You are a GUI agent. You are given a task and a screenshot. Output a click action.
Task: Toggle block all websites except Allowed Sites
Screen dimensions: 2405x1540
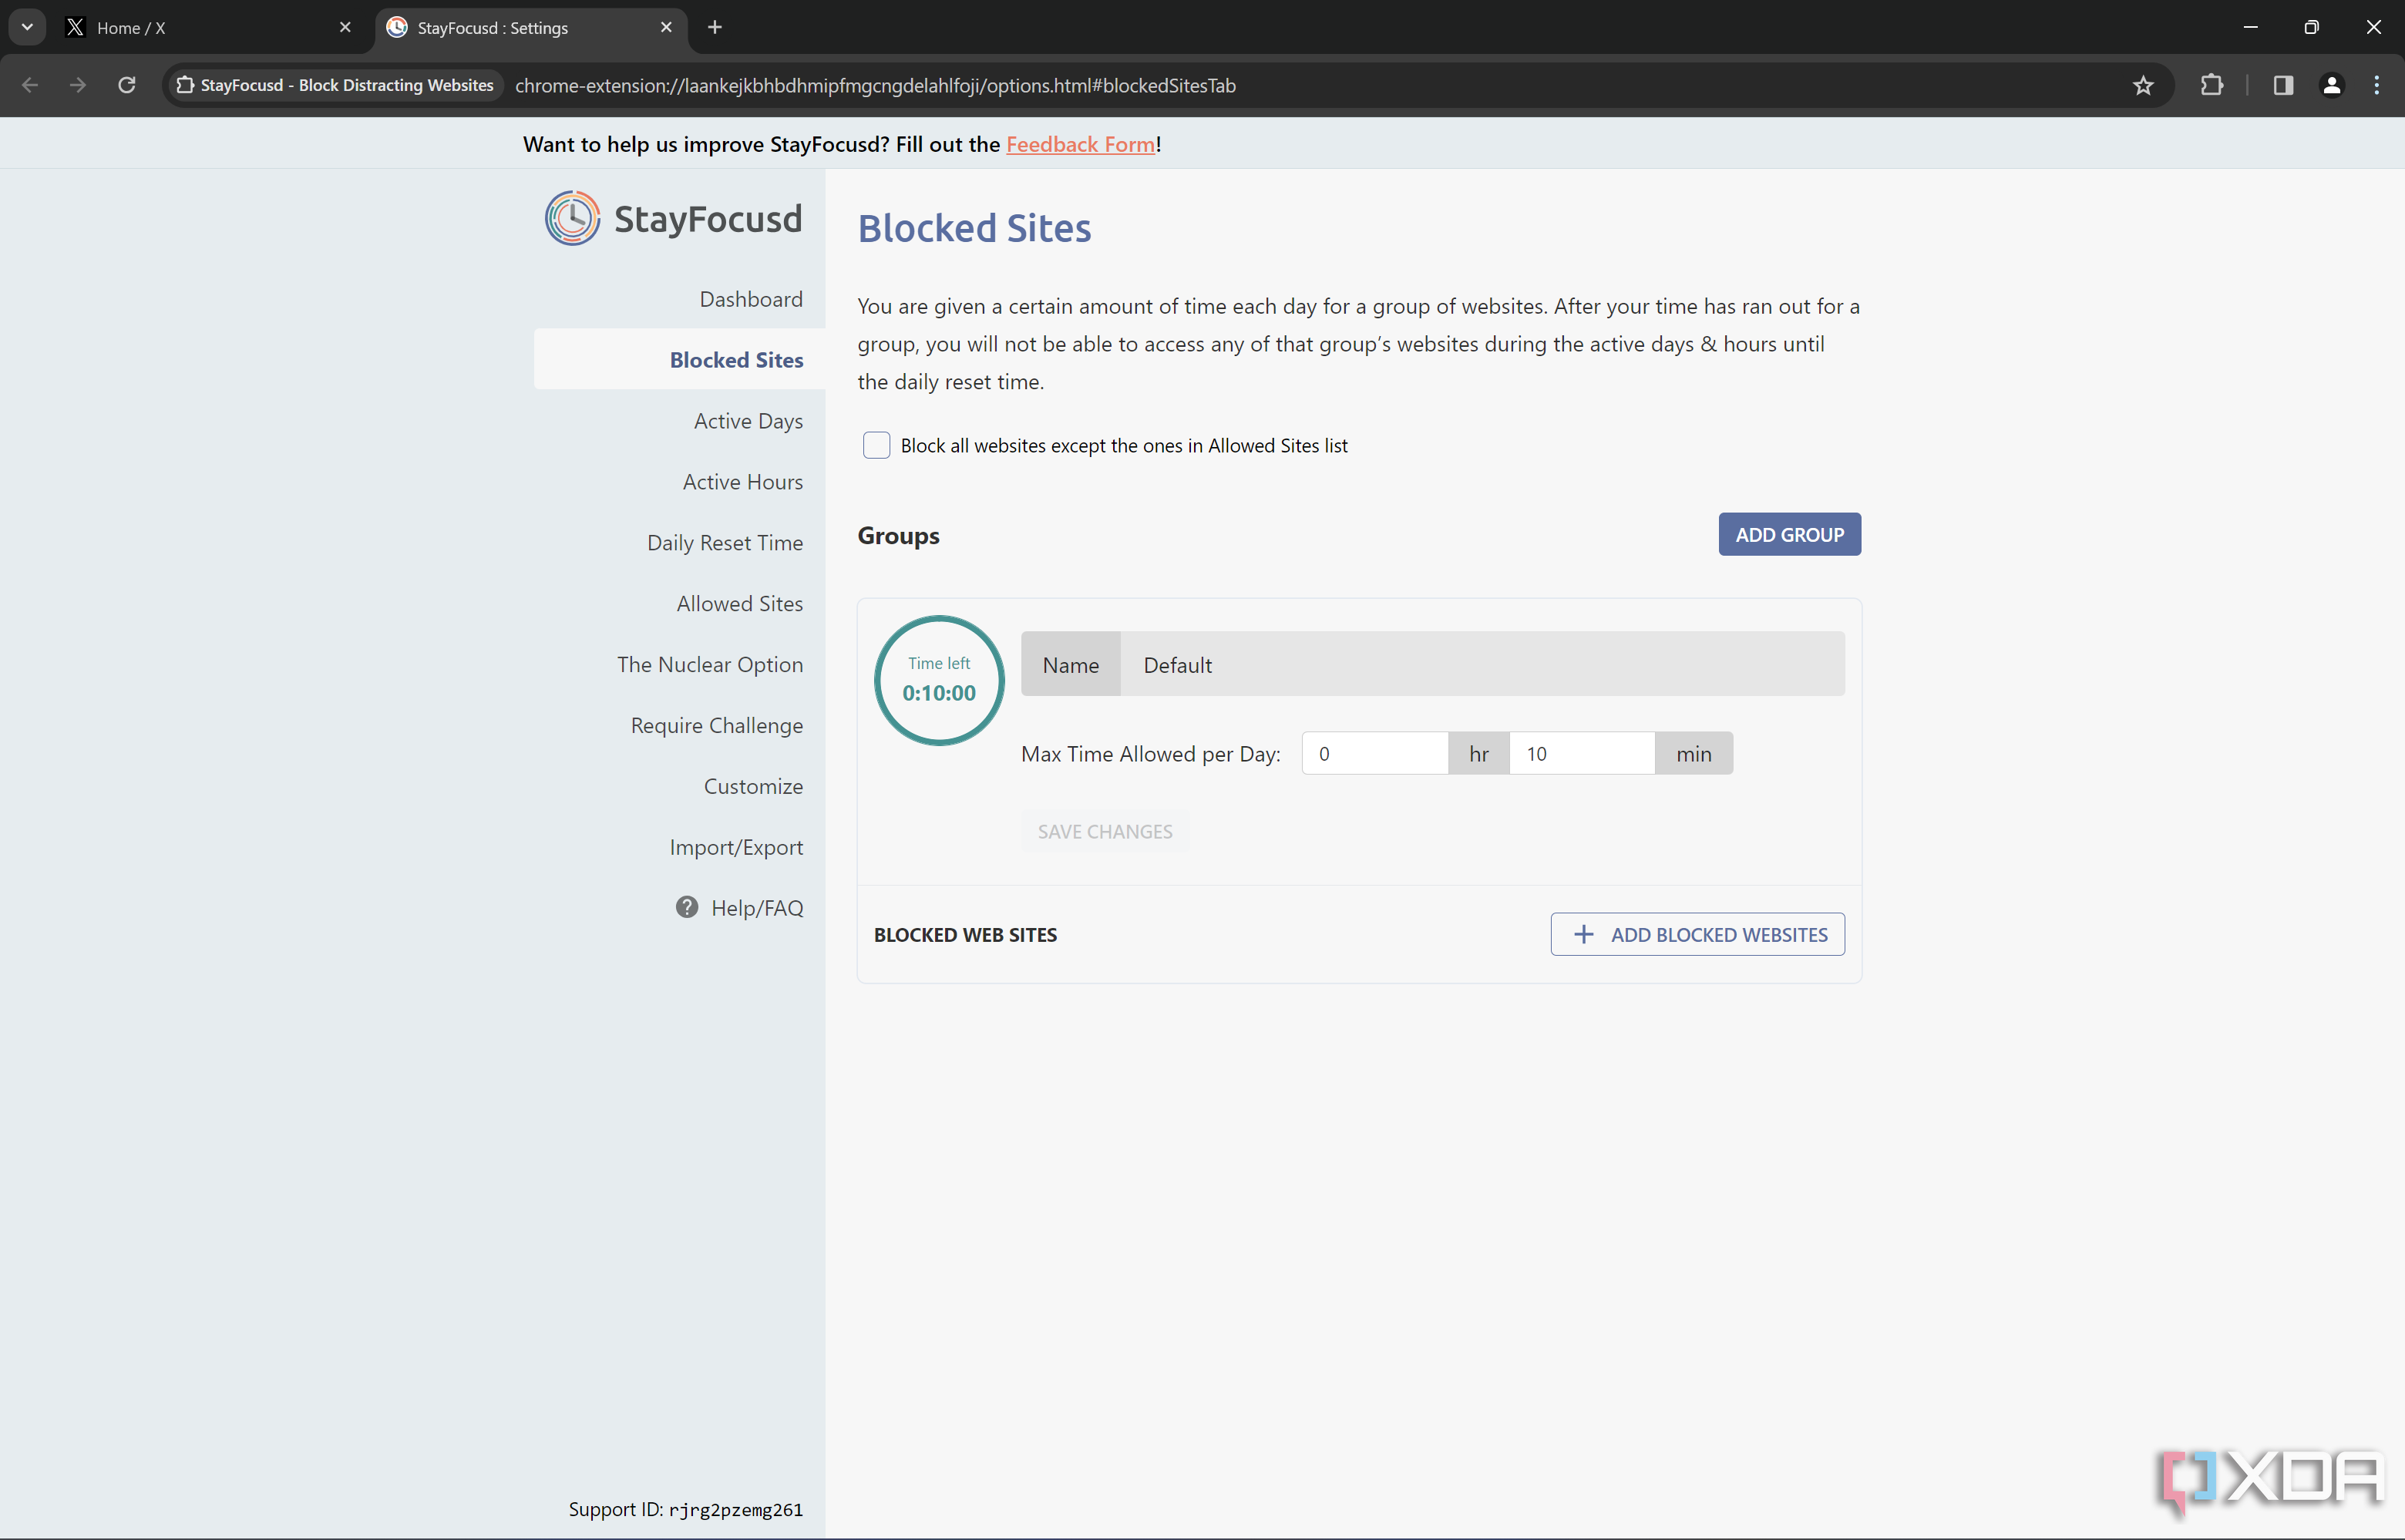click(x=875, y=445)
